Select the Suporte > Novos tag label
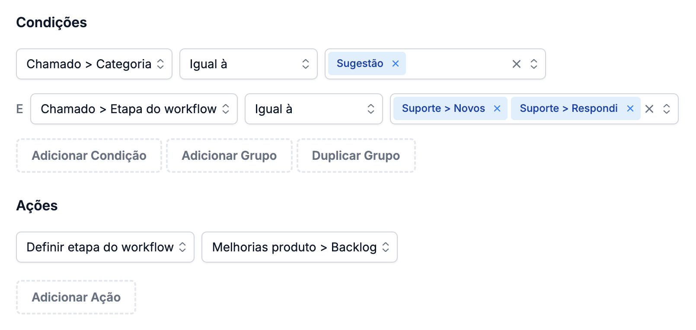Viewport: 696px width, 330px height. pos(443,108)
